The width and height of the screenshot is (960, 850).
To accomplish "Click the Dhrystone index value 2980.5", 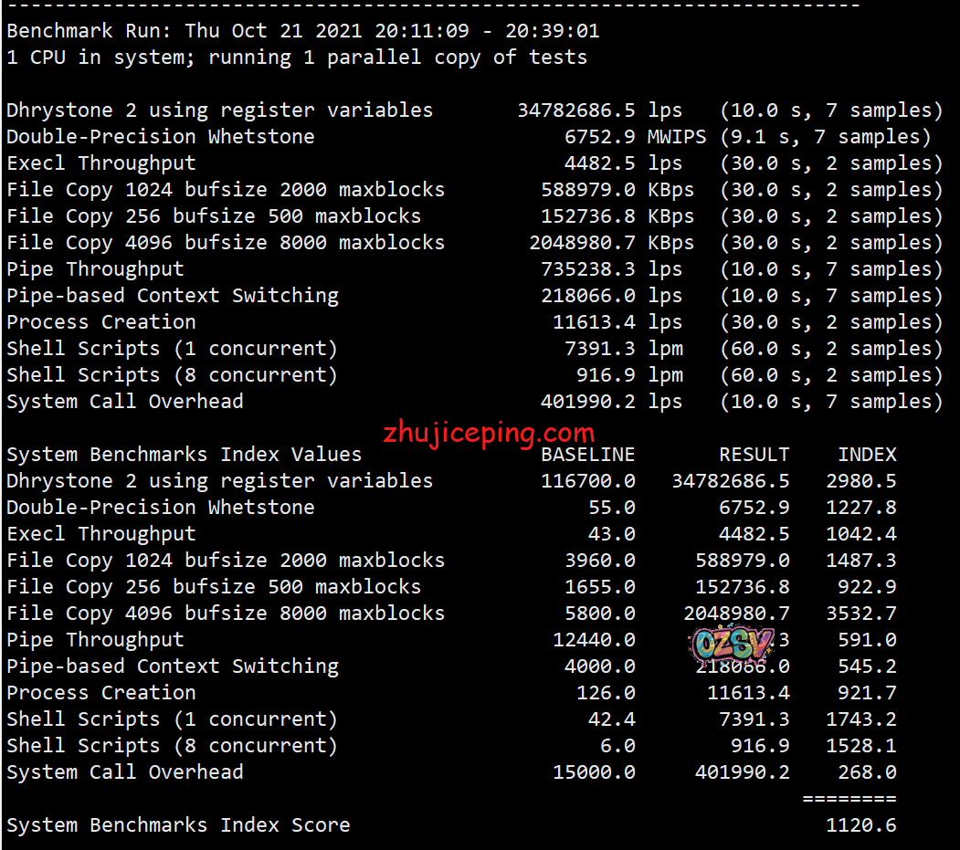I will (860, 481).
